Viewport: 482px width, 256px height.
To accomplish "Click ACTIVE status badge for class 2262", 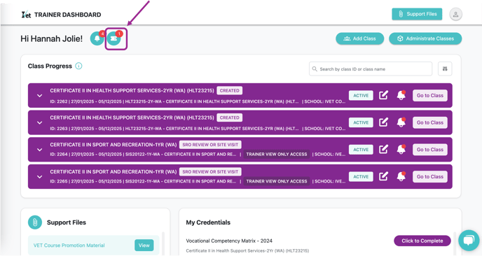I will coord(361,95).
